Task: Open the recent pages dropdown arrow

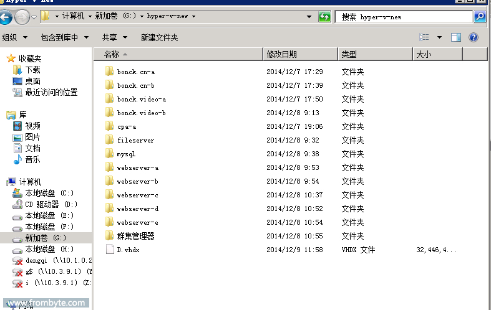Action: 34,17
